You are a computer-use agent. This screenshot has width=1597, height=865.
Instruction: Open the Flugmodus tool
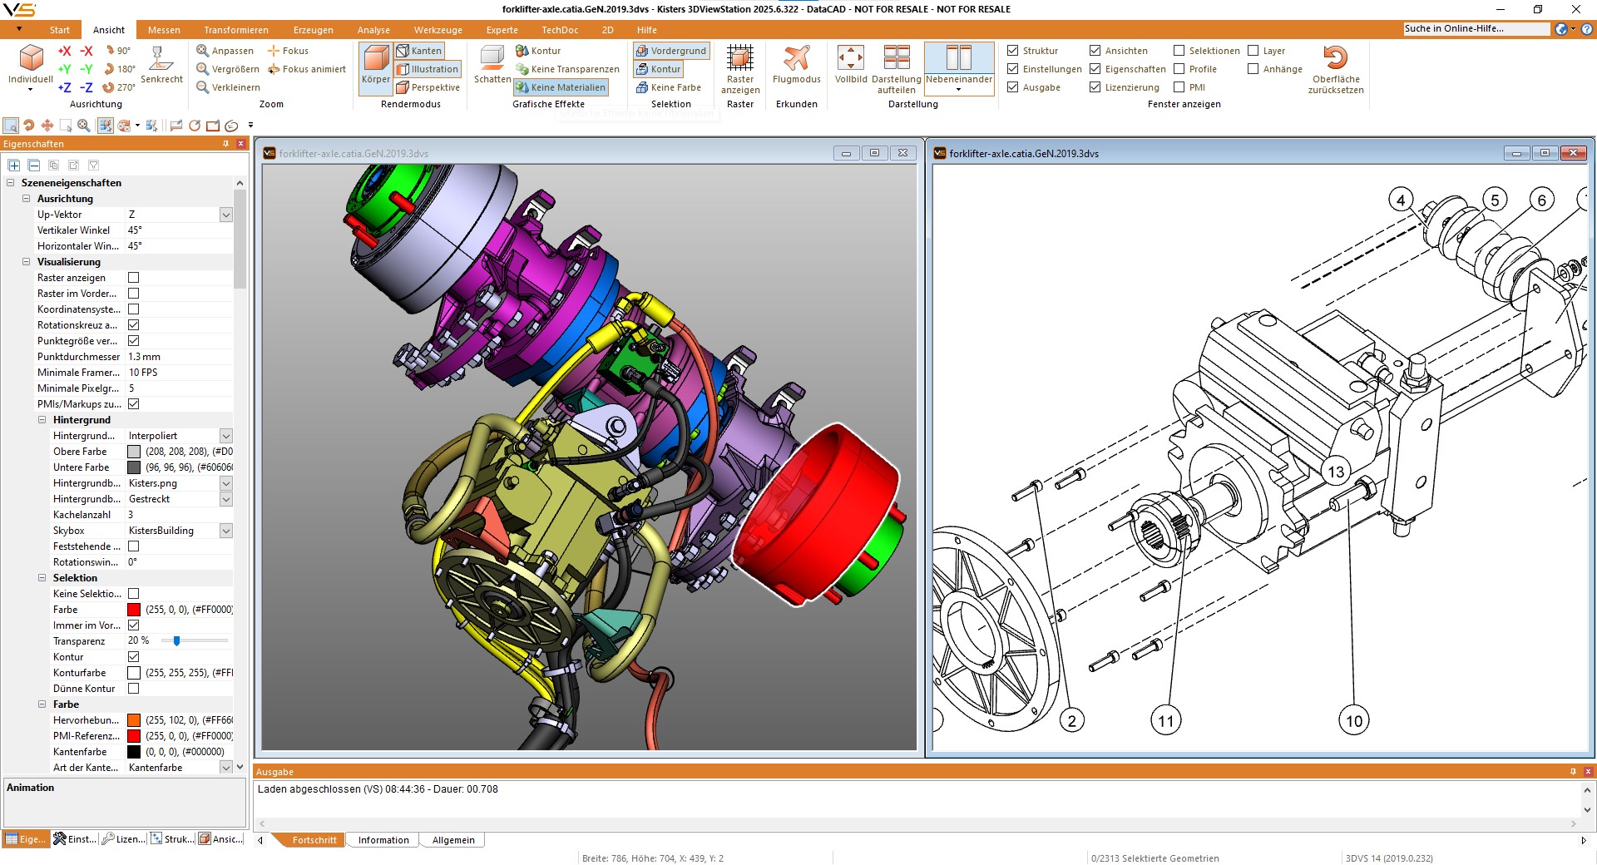pyautogui.click(x=796, y=67)
